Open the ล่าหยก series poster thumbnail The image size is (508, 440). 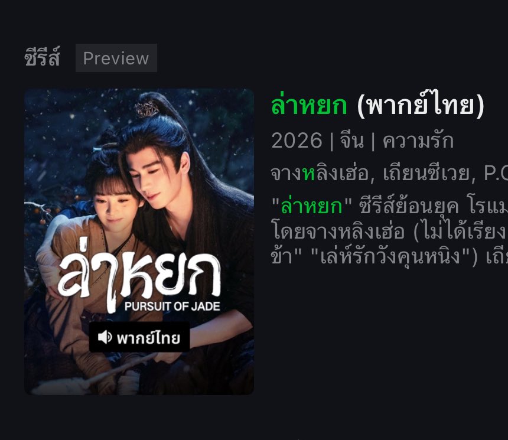[139, 242]
